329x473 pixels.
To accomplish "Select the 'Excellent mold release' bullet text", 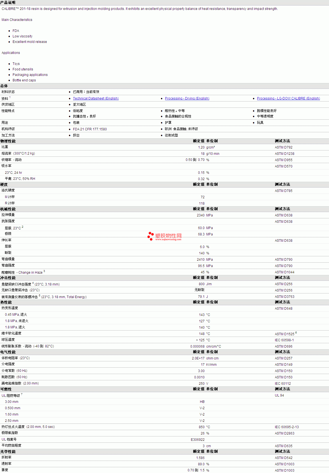I will pos(30,42).
